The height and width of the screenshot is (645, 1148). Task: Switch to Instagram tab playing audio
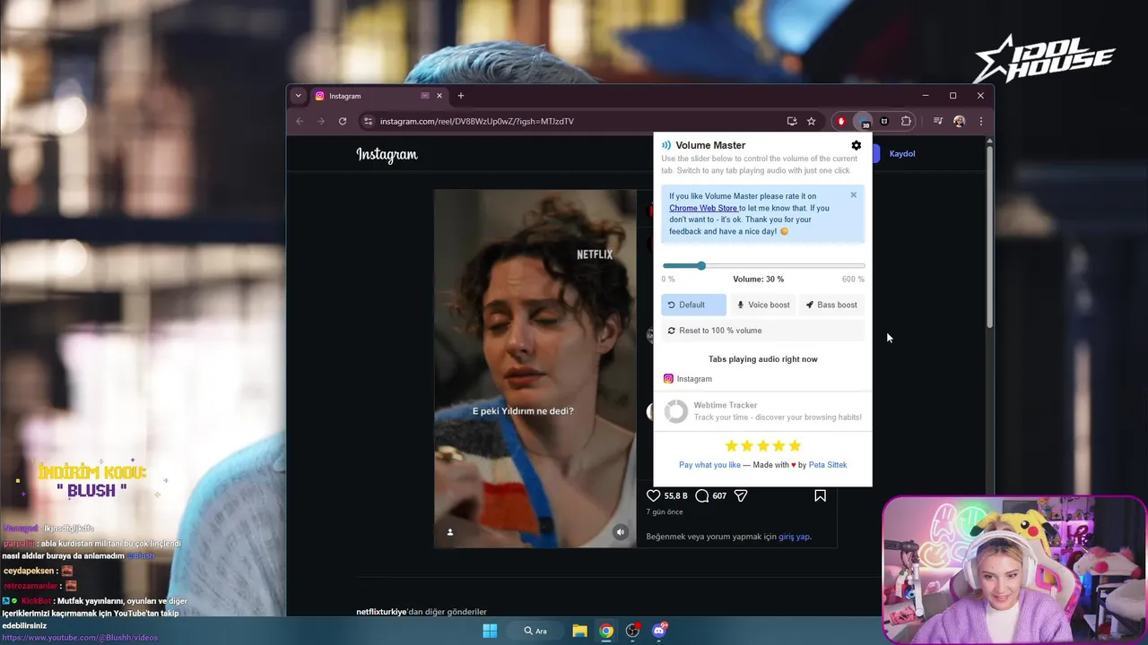687,379
